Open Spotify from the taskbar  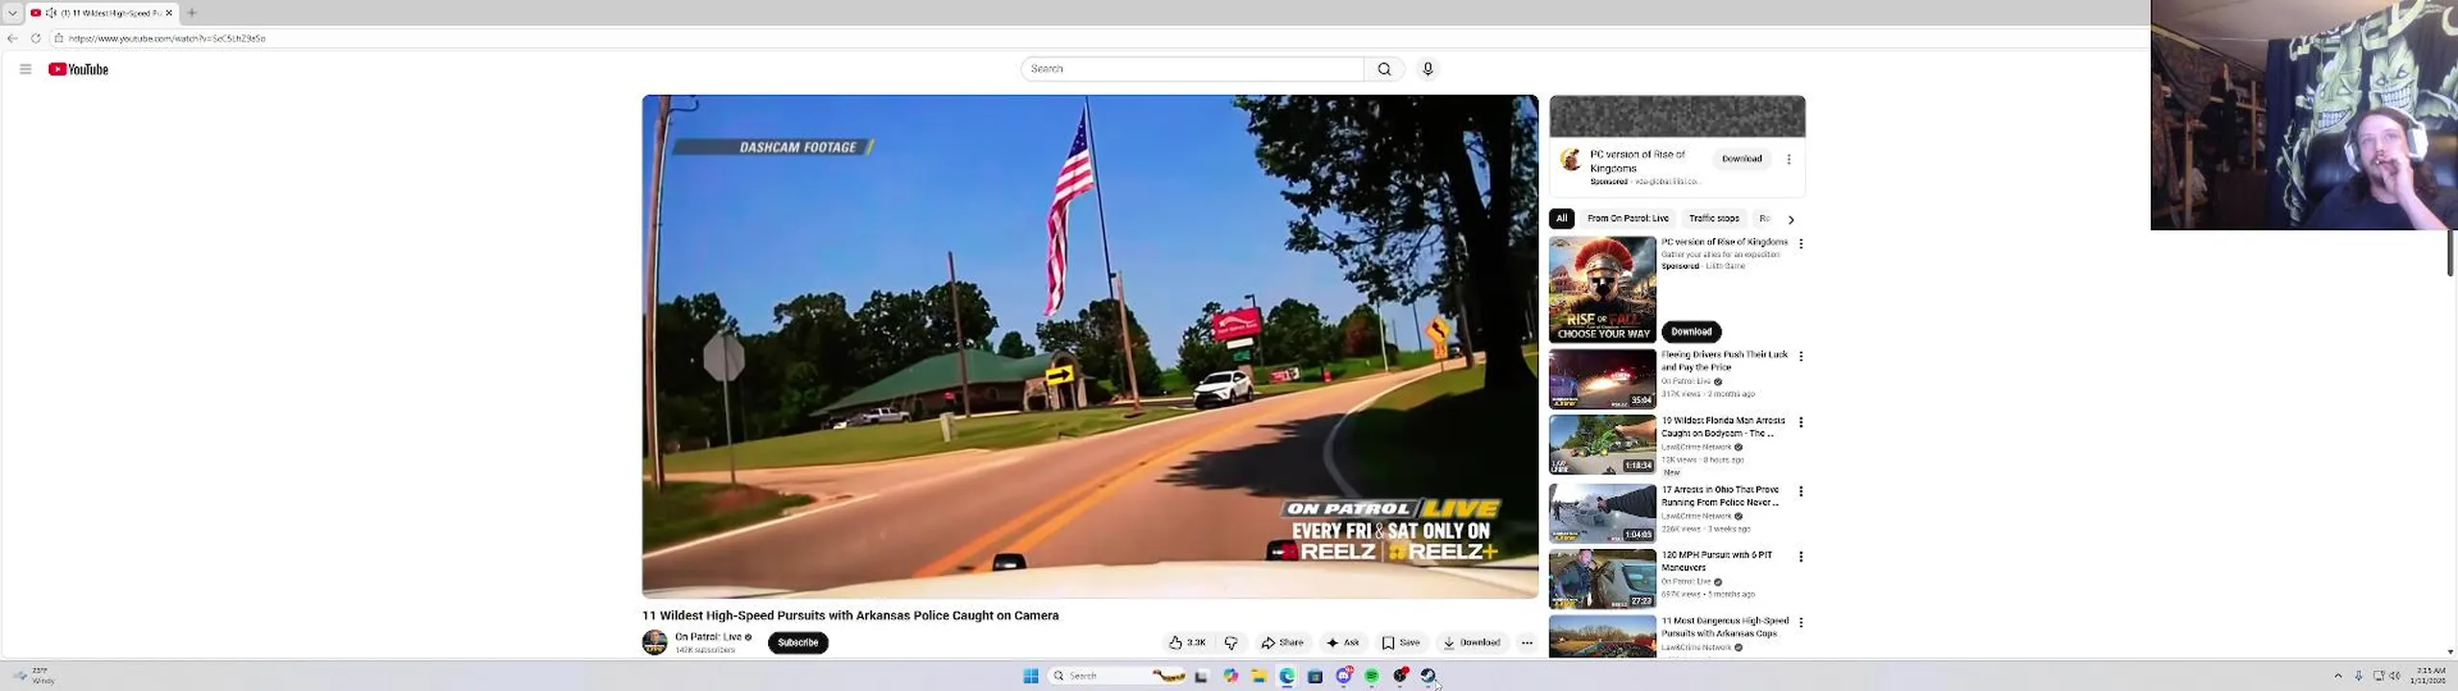click(1372, 677)
